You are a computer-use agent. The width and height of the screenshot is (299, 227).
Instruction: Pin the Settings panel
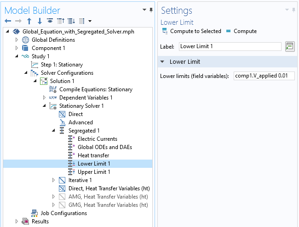pyautogui.click(x=293, y=10)
